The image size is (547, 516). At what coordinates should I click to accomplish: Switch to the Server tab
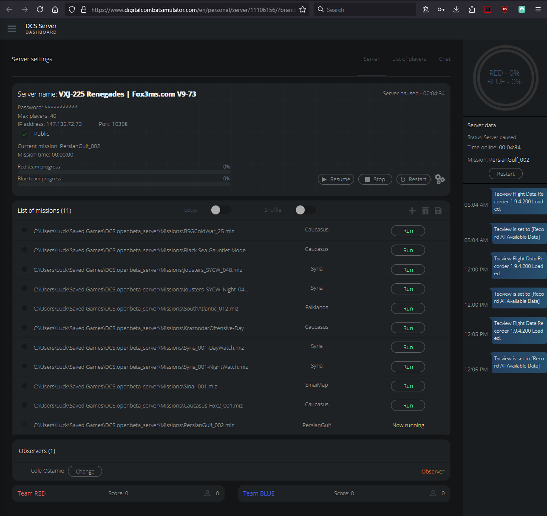point(371,59)
